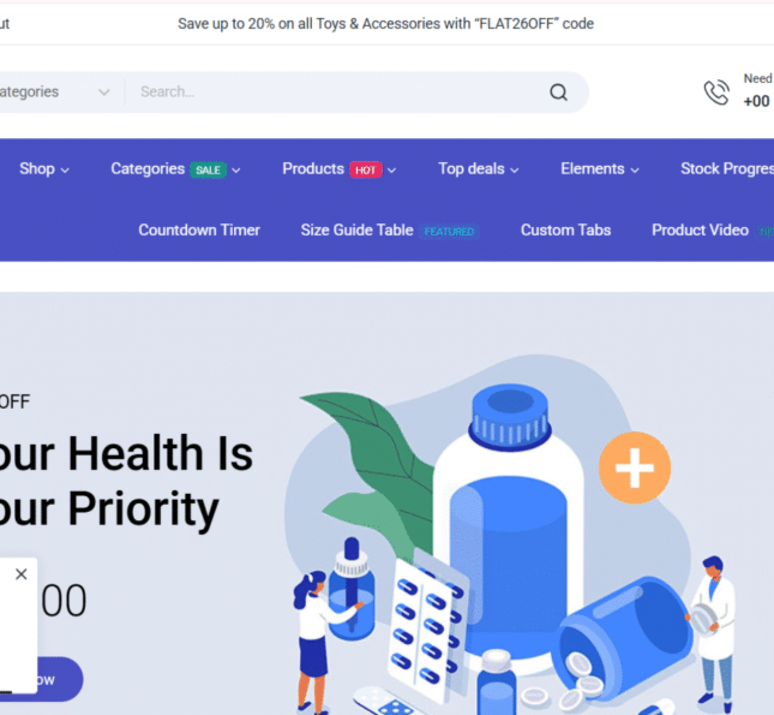Screen dimensions: 774x715
Task: Click the phone call icon
Action: tap(716, 92)
